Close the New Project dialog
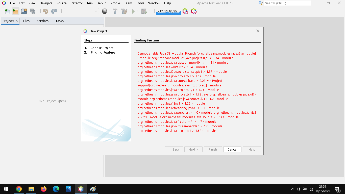345x194 pixels. pyautogui.click(x=258, y=31)
